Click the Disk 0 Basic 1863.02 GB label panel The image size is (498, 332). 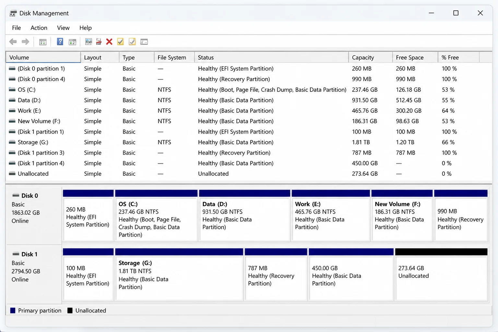click(34, 216)
